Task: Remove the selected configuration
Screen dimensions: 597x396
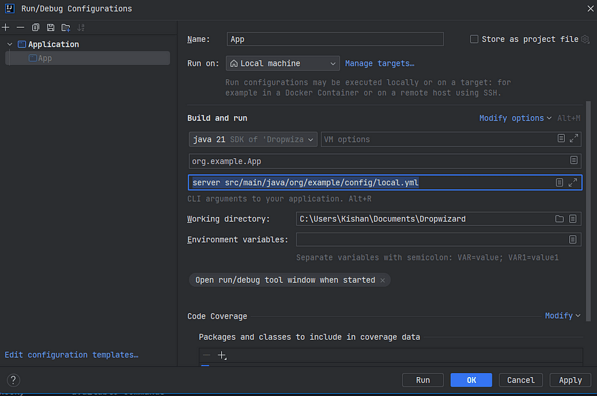Action: click(x=21, y=27)
